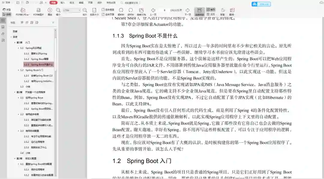Collapse the 第2章 开发第一个应用程序 node
Image resolution: width=324 pixels, height=179 pixels.
coord(15,92)
